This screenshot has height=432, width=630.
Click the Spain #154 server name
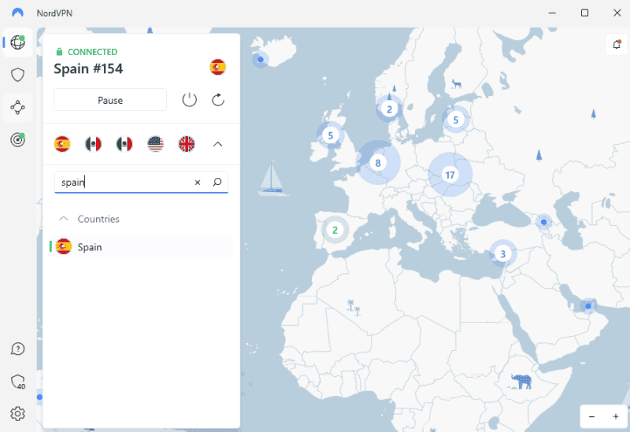88,68
